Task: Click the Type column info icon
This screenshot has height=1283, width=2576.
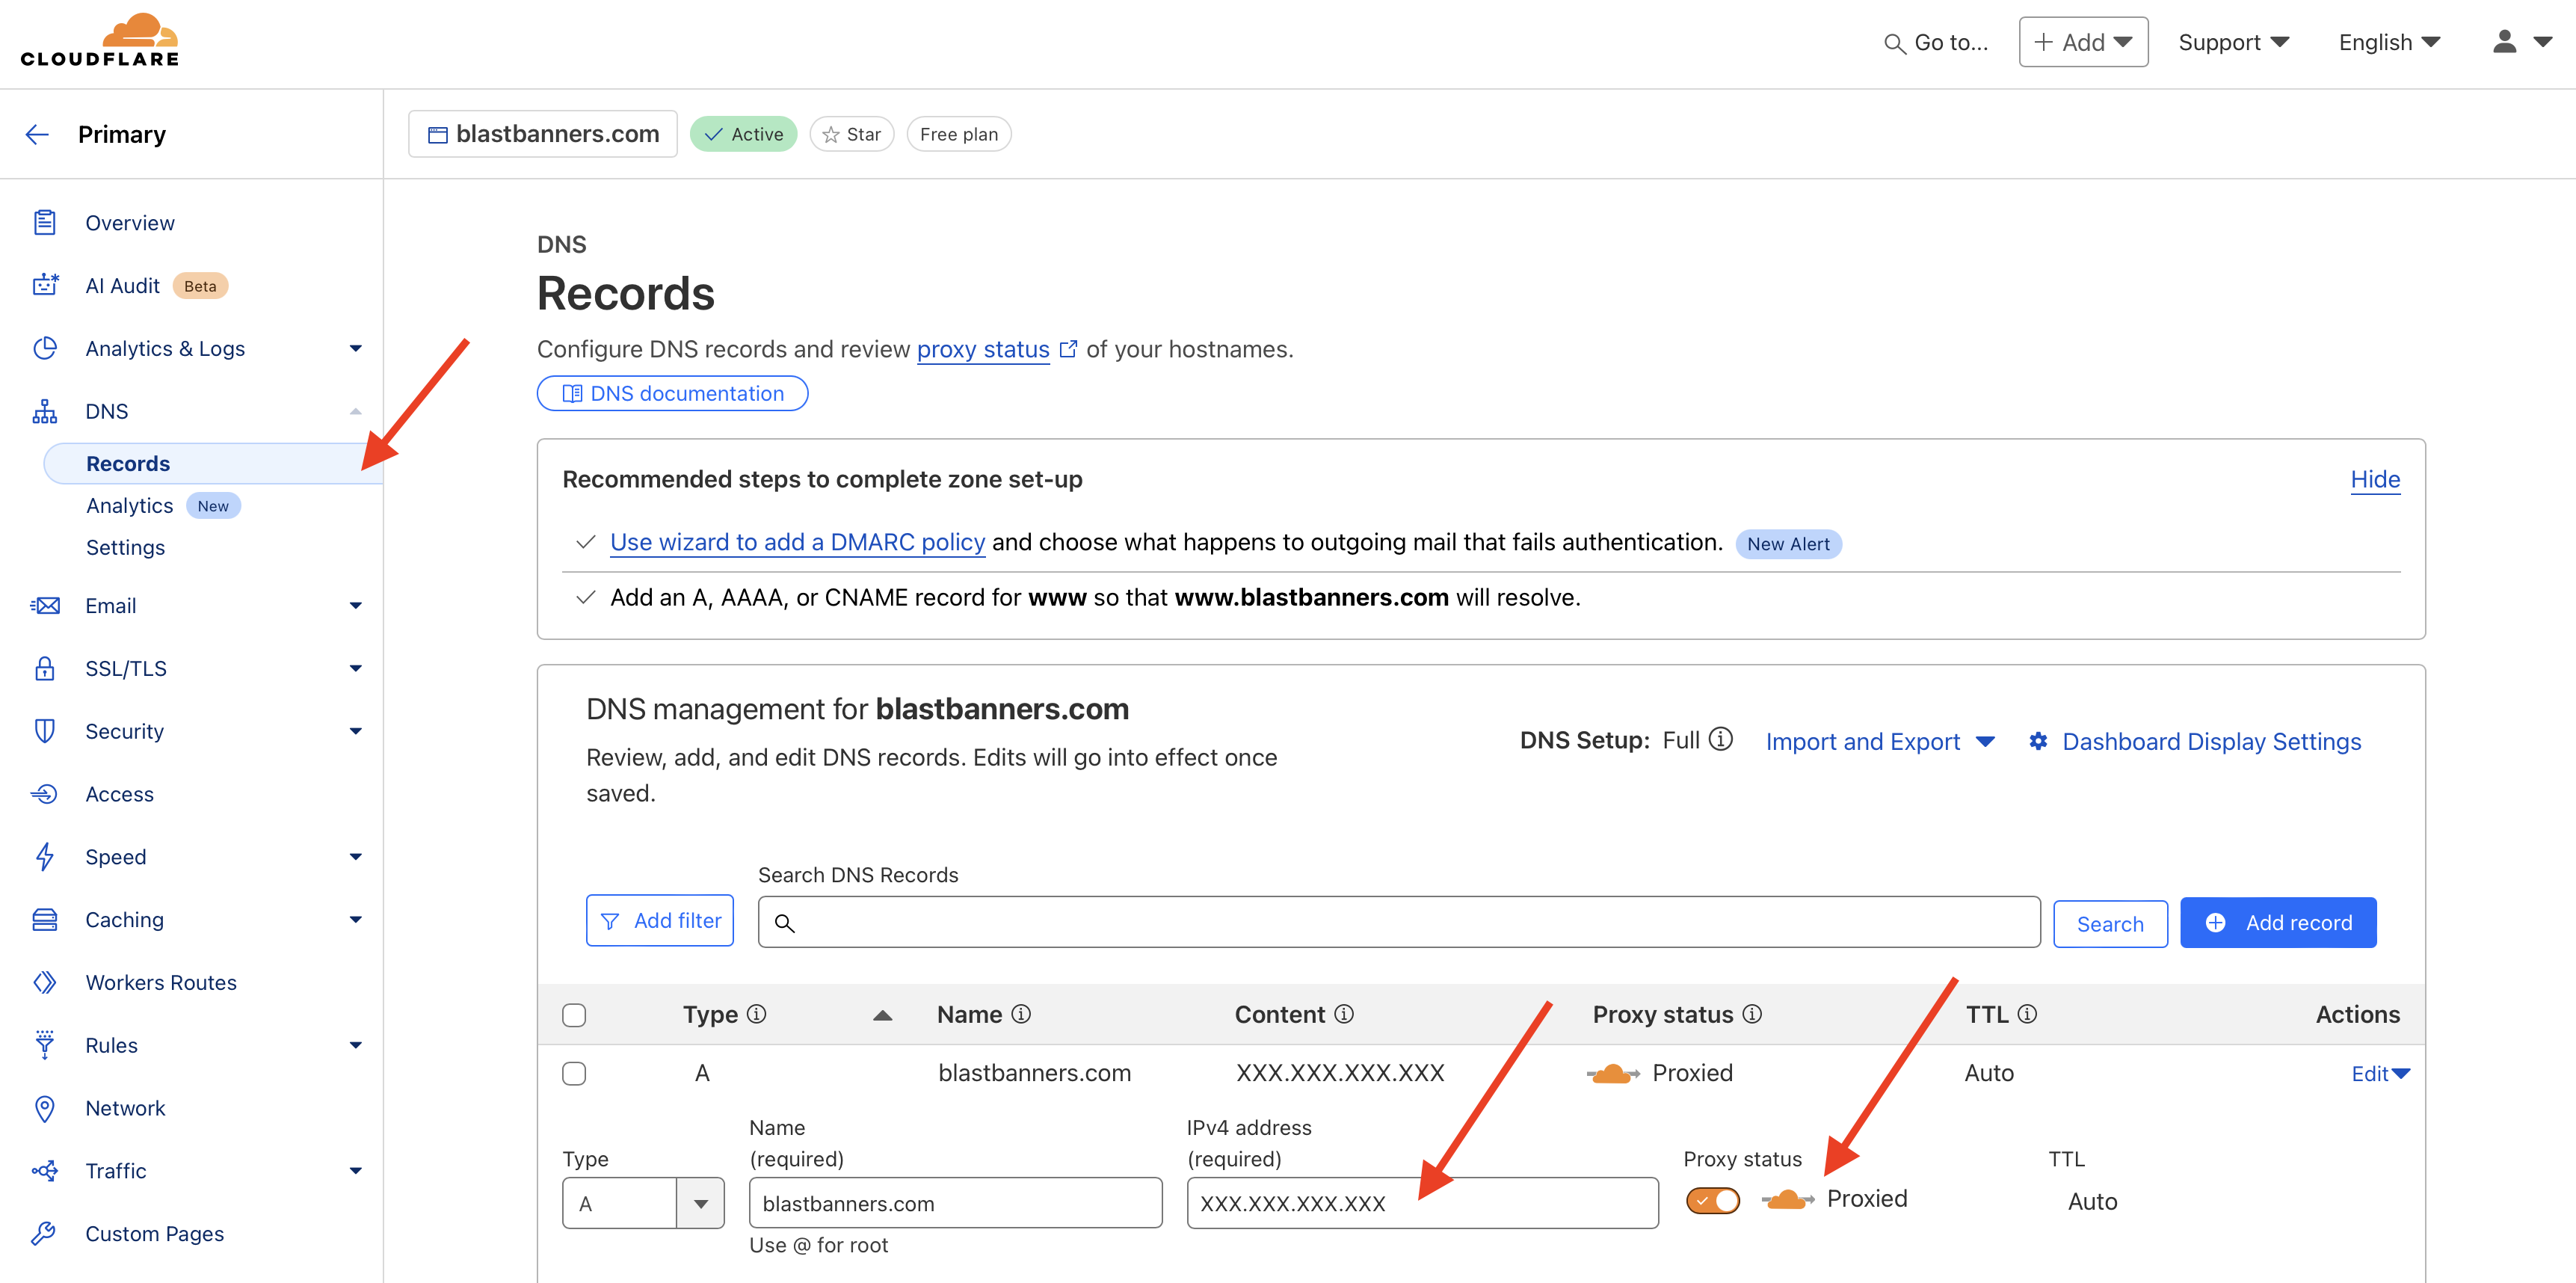Action: [757, 1014]
